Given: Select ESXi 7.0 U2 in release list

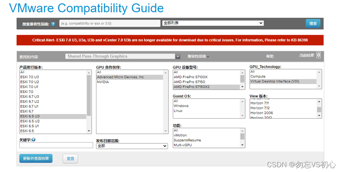Looking at the screenshot, I should (53, 82).
